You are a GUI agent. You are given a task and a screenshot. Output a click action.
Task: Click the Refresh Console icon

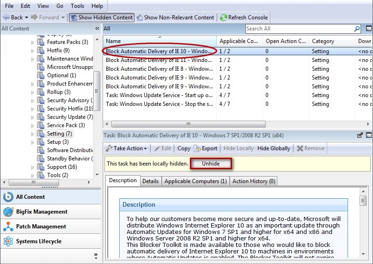[224, 18]
